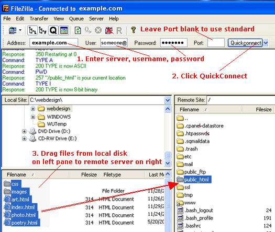
Task: Click the Password input field
Action: click(x=173, y=43)
